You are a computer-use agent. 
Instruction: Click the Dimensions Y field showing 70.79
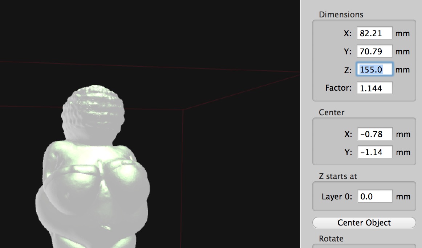pos(374,51)
